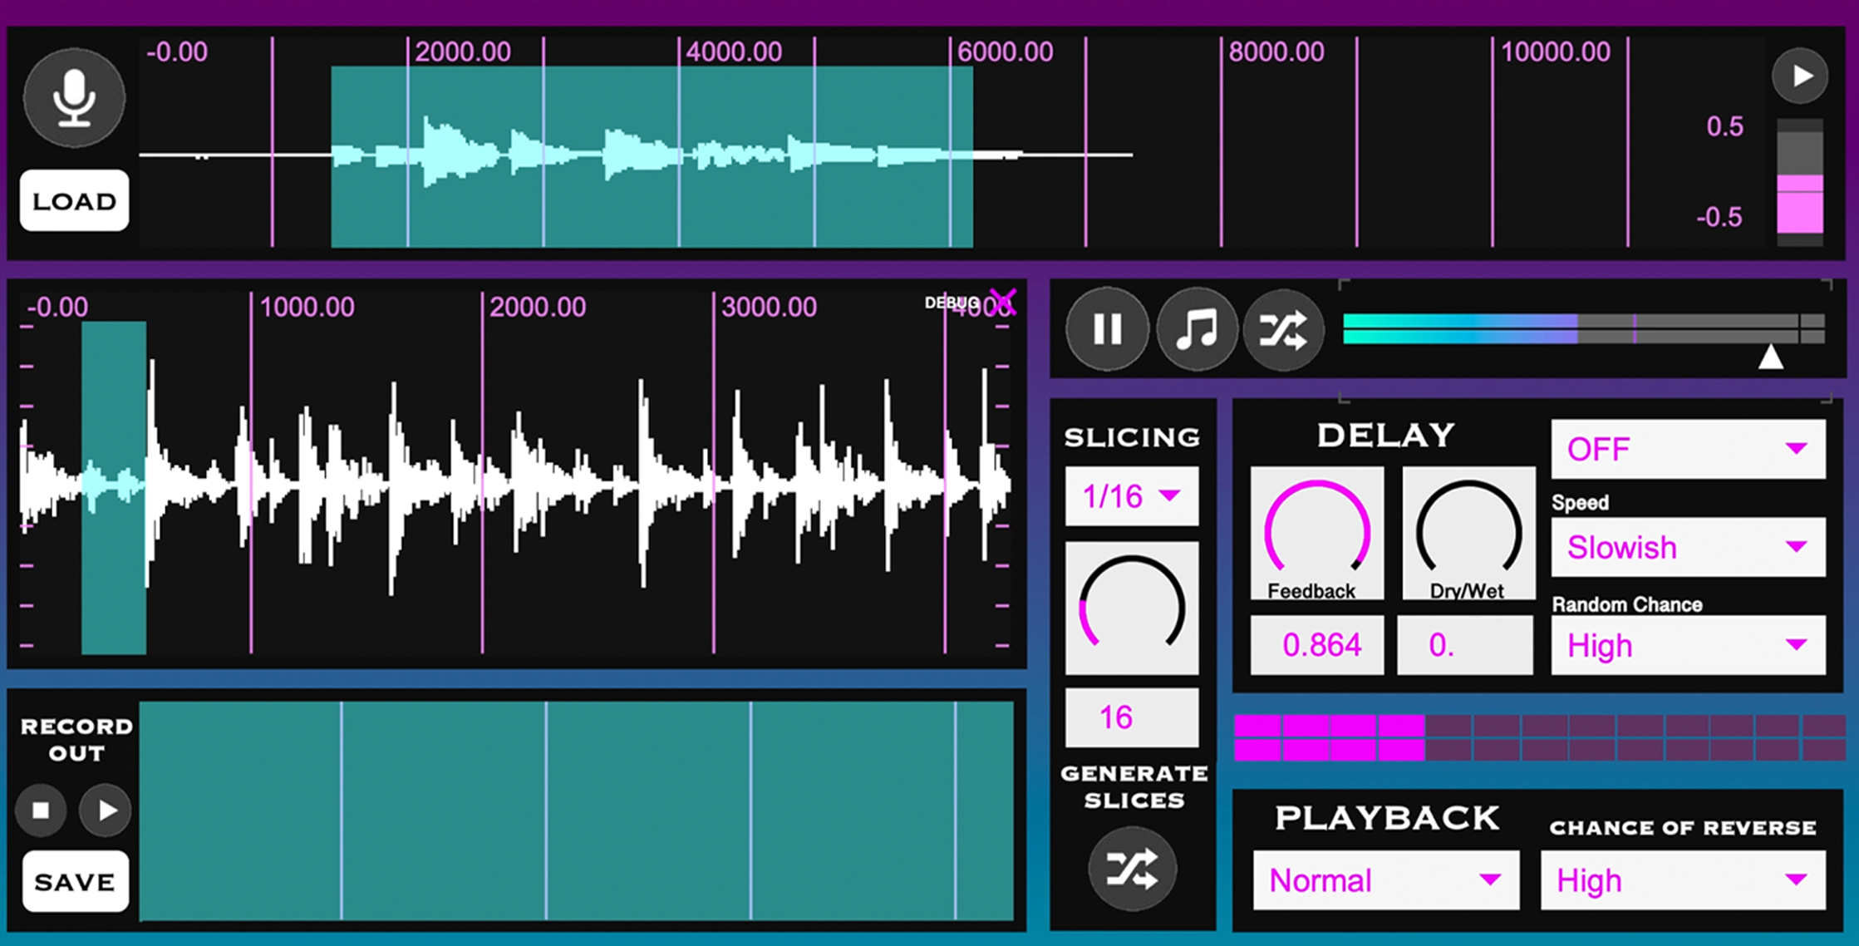This screenshot has height=946, width=1859.
Task: Click the Speed label
Action: (x=1580, y=502)
